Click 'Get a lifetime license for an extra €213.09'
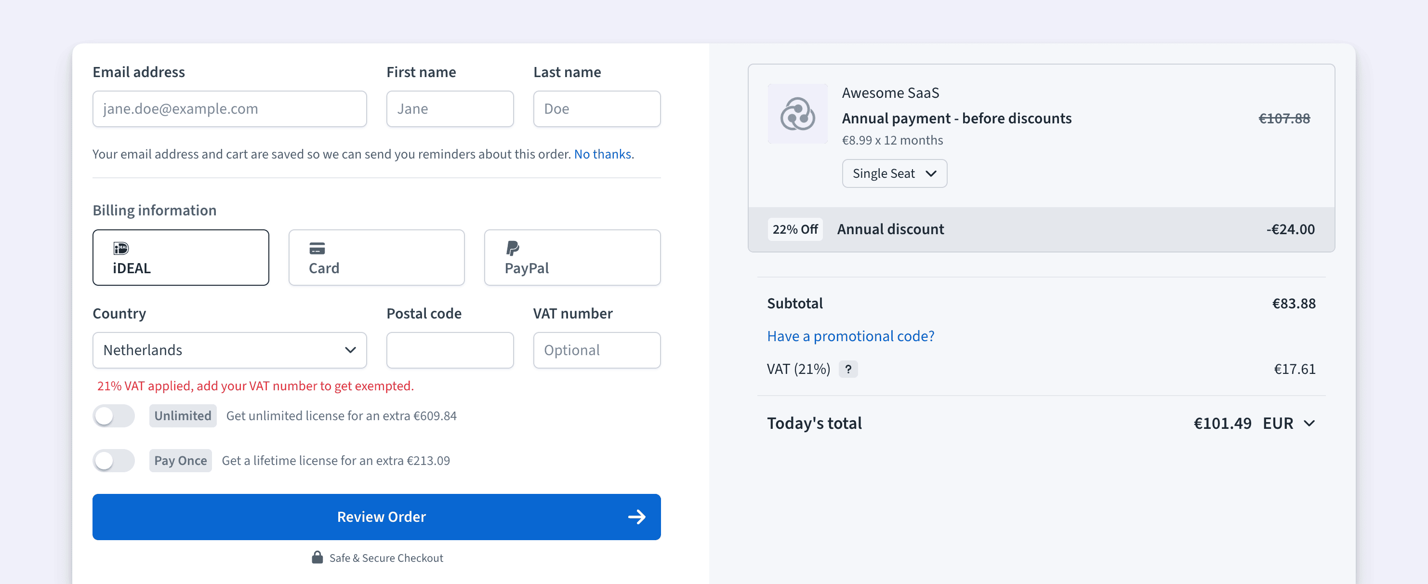 pyautogui.click(x=335, y=461)
